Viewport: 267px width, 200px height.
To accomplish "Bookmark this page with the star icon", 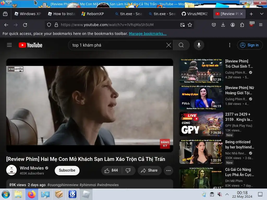I will coord(190,25).
